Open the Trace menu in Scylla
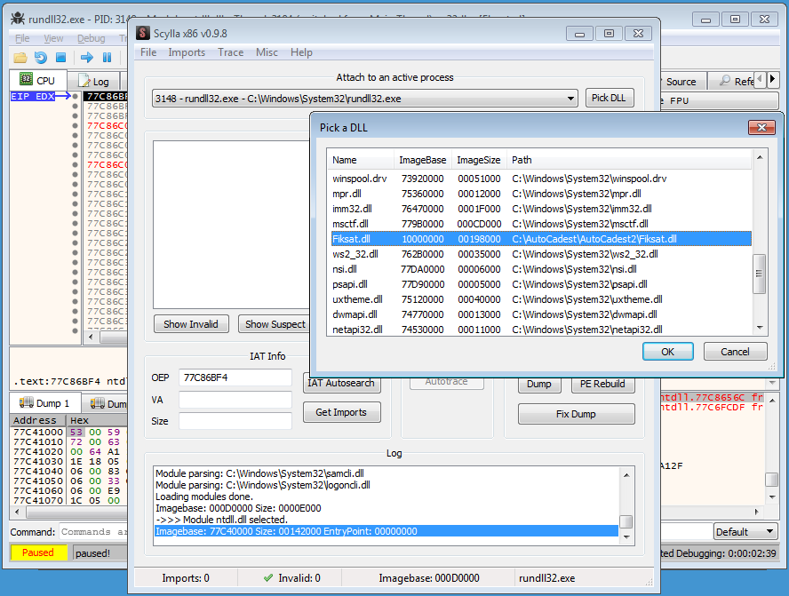 click(230, 52)
